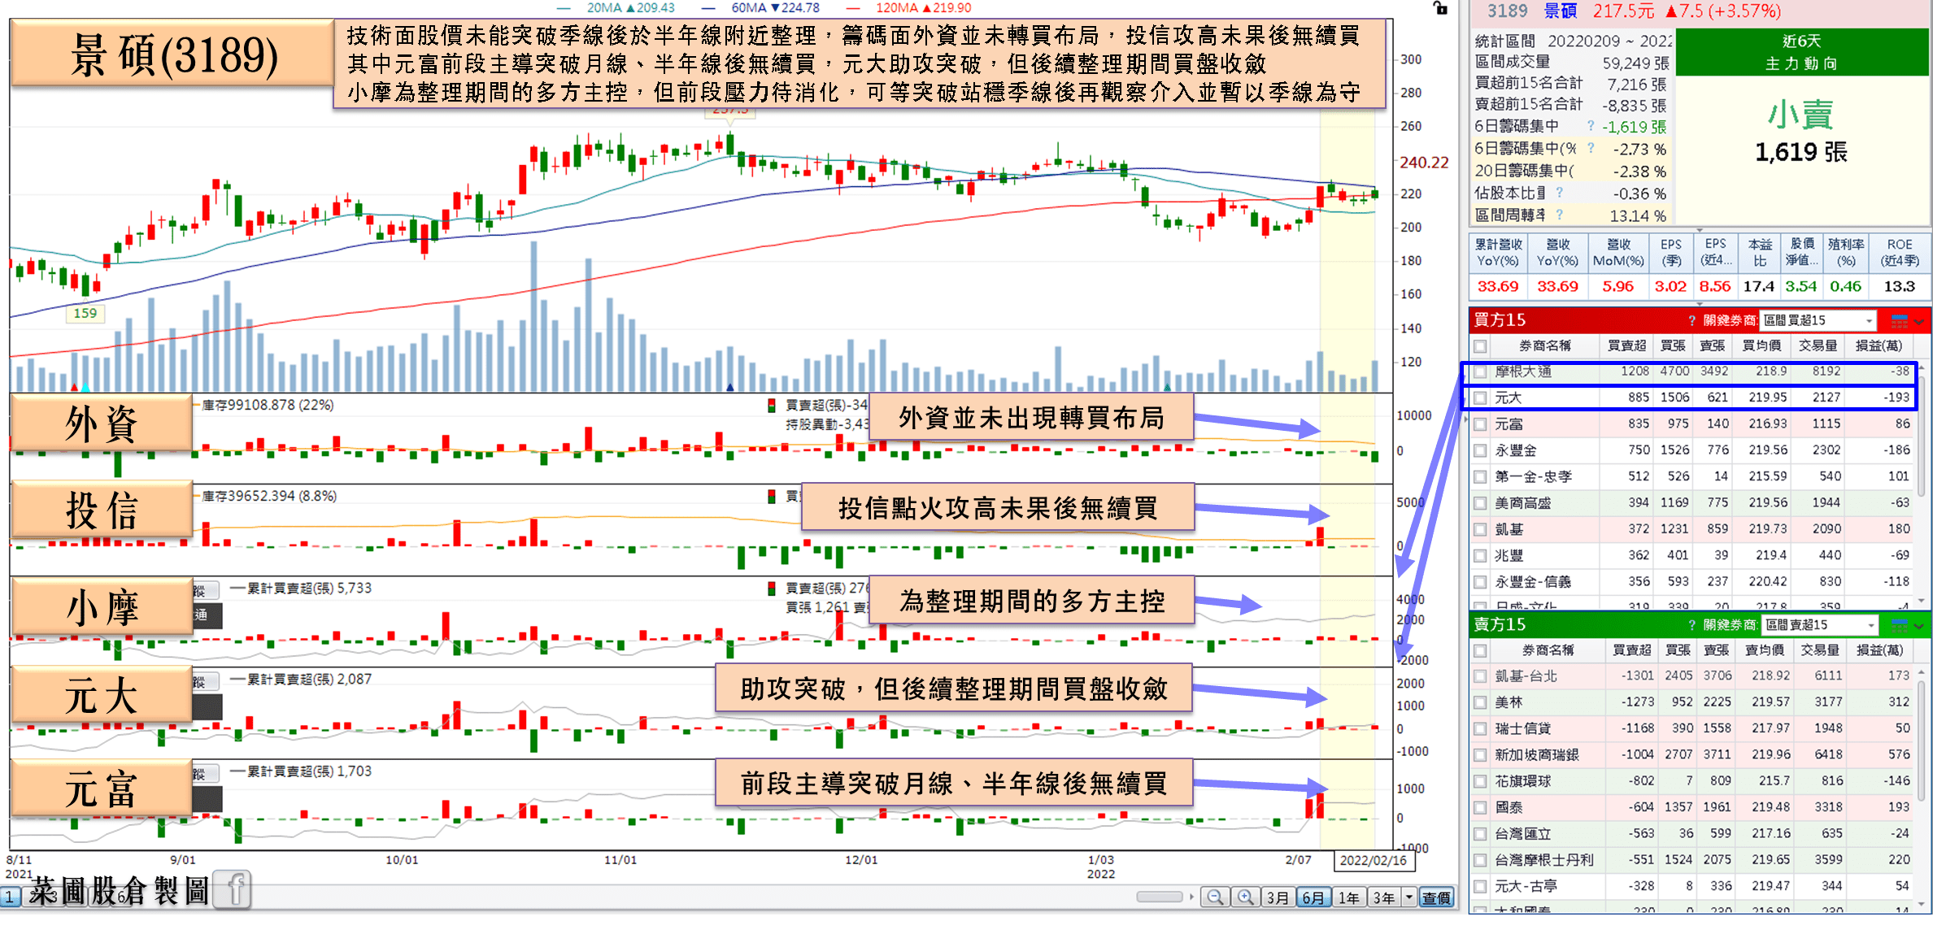Select page tab 1 at bottom left
Image resolution: width=1933 pixels, height=934 pixels.
click(x=10, y=897)
